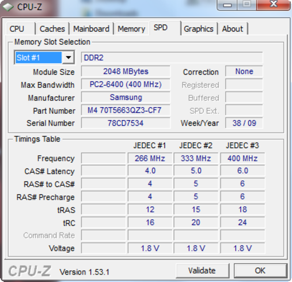Click serial number 78CD7534

pyautogui.click(x=126, y=123)
